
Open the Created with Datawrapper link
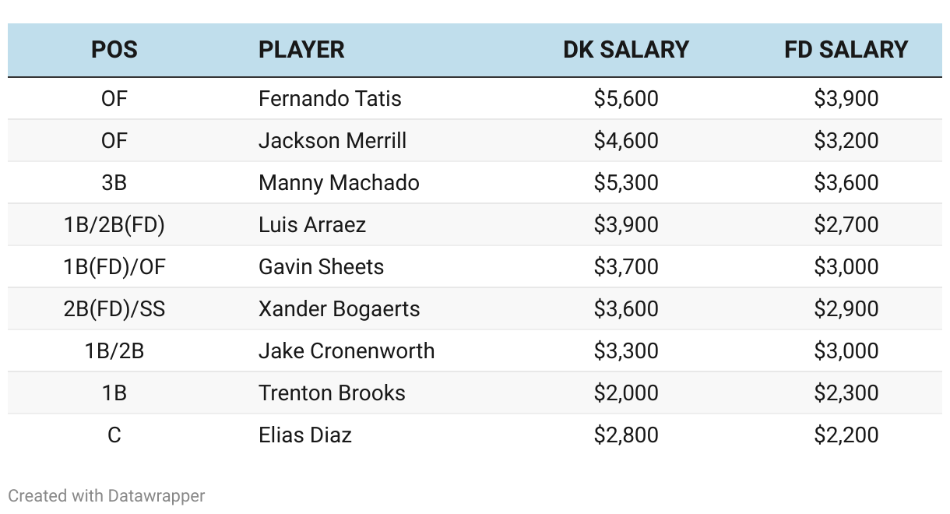[x=107, y=495]
